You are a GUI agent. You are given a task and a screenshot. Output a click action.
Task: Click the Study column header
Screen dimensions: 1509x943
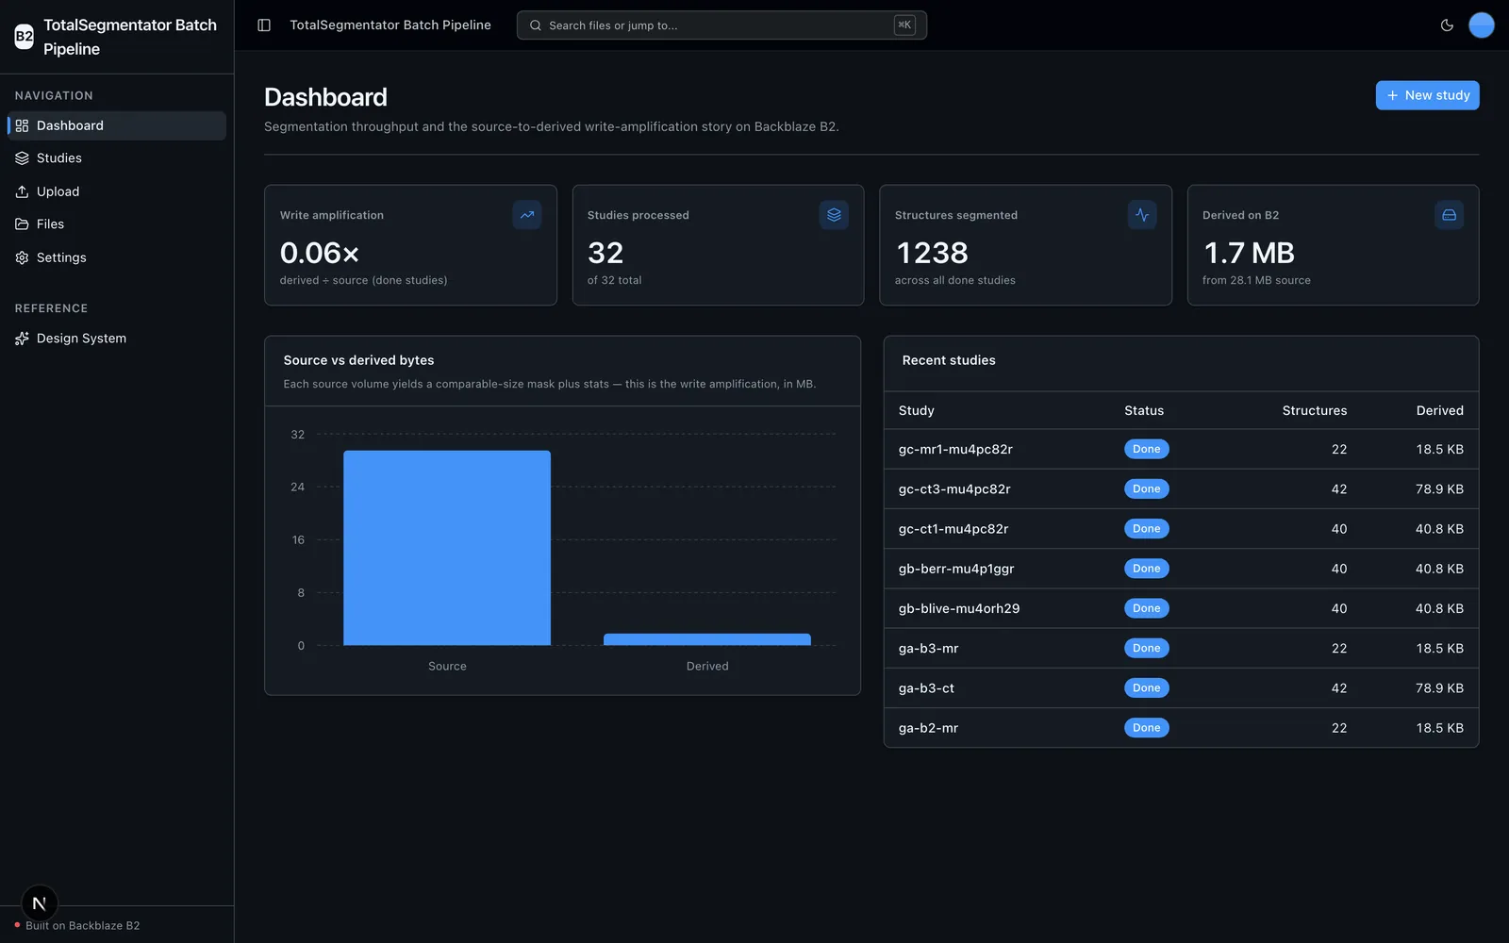click(916, 410)
